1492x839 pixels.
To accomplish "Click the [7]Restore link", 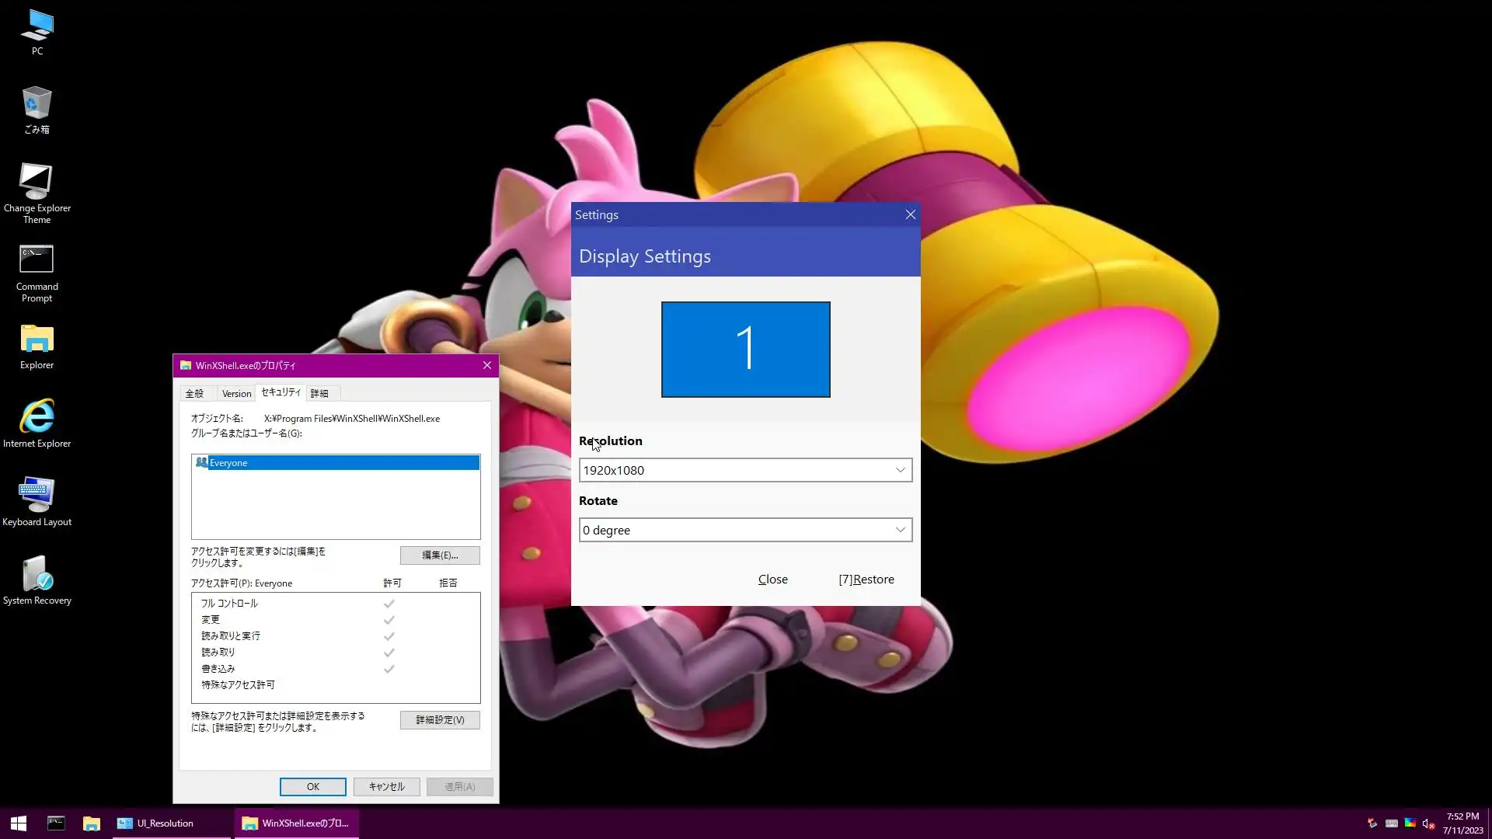I will pos(866,580).
